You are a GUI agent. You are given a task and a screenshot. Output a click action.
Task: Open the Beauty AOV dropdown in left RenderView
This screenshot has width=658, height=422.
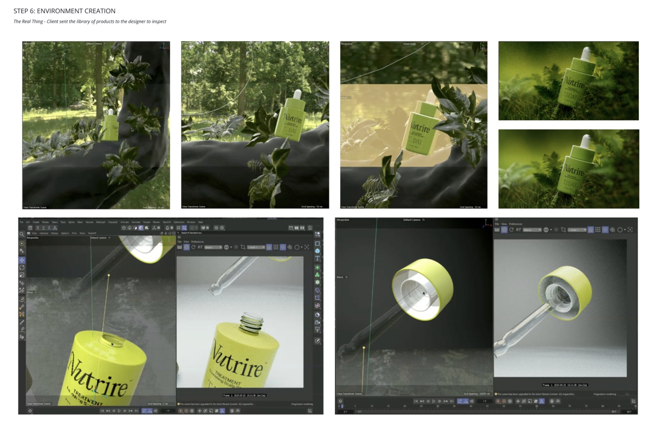(213, 247)
